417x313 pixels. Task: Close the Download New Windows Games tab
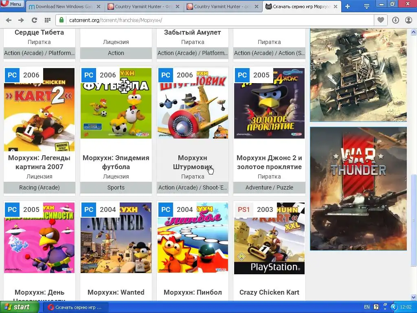99,7
